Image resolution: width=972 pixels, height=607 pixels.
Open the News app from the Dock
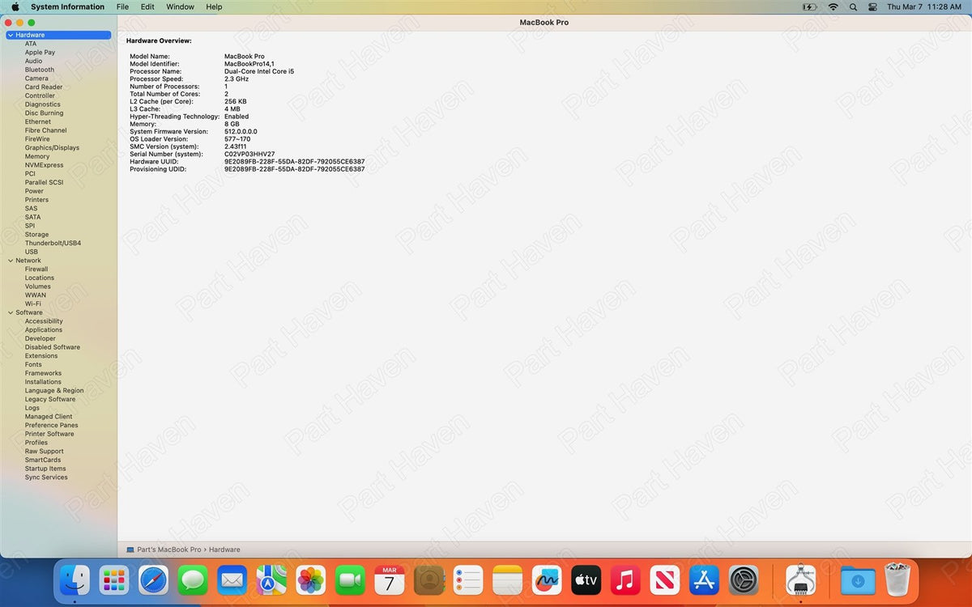[x=664, y=579]
